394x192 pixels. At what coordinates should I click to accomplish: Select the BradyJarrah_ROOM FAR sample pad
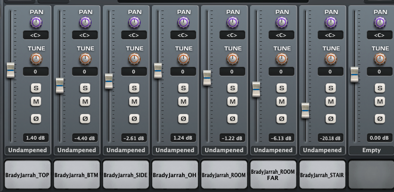pyautogui.click(x=273, y=174)
